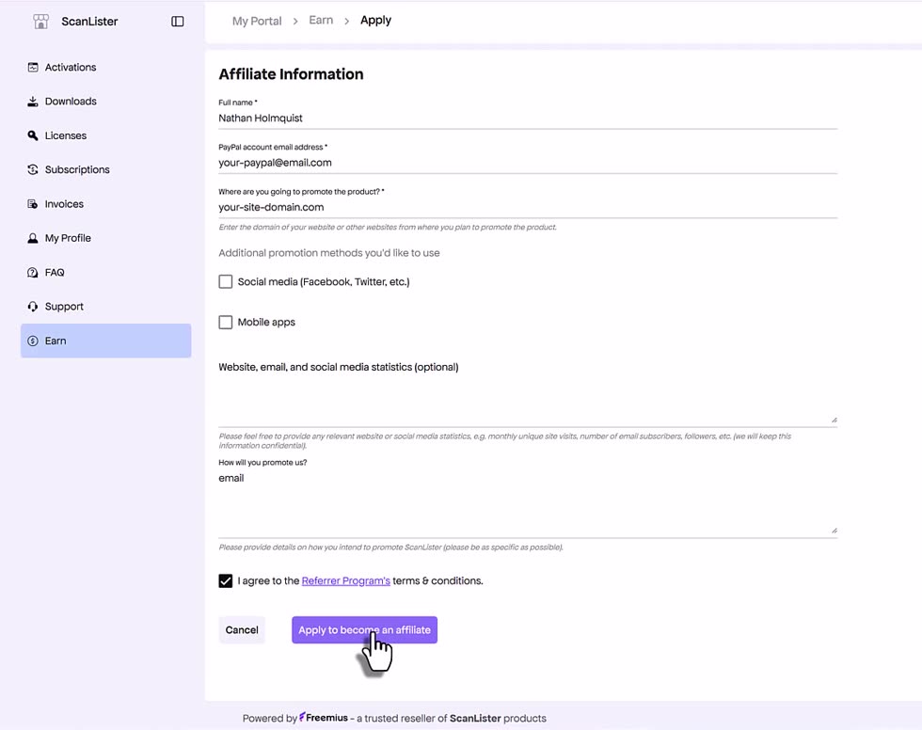922x730 pixels.
Task: Click the Affiliate Information heading
Action: tap(291, 74)
